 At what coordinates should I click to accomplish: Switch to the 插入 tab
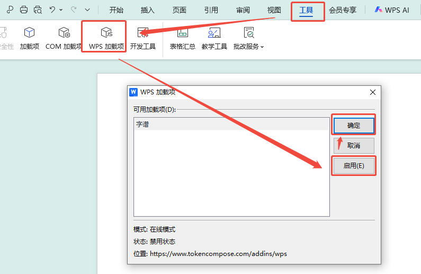click(148, 10)
